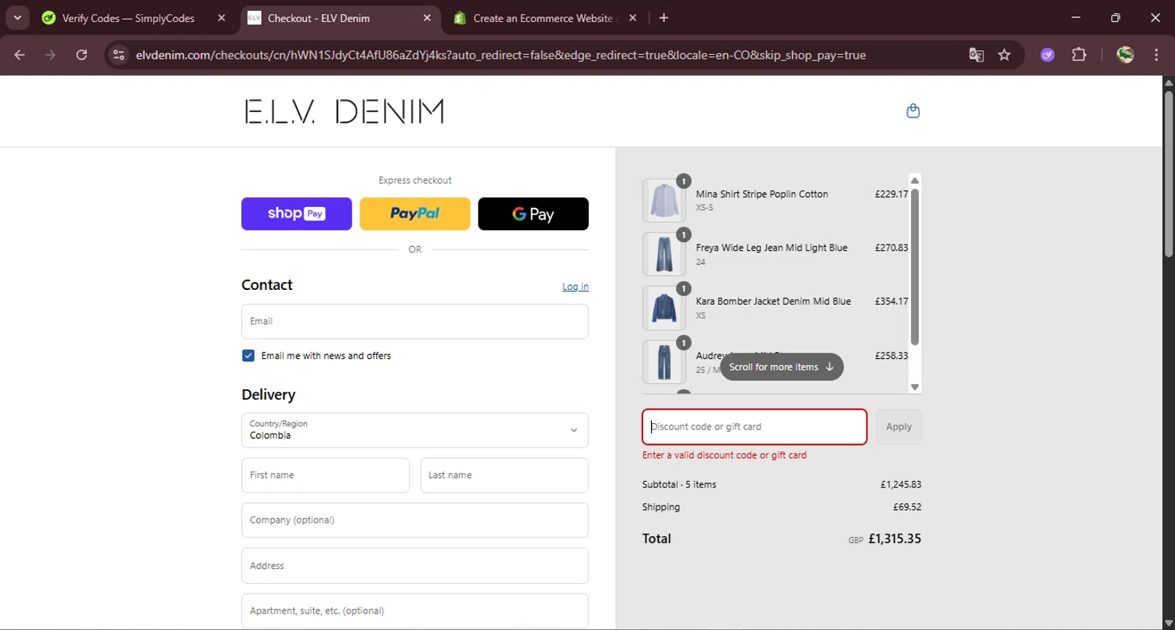Close the Verify Codes SimplyCodes tab

click(222, 18)
